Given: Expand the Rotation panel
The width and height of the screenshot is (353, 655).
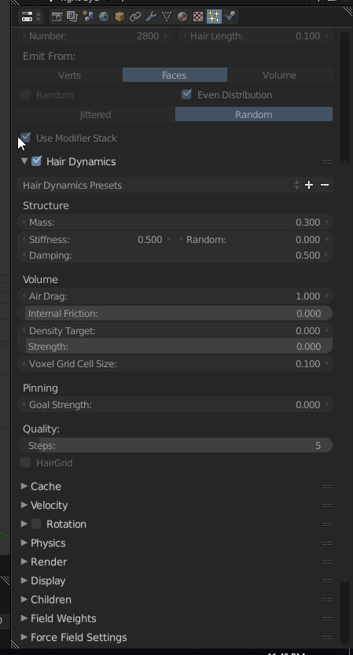Looking at the screenshot, I should pyautogui.click(x=24, y=524).
